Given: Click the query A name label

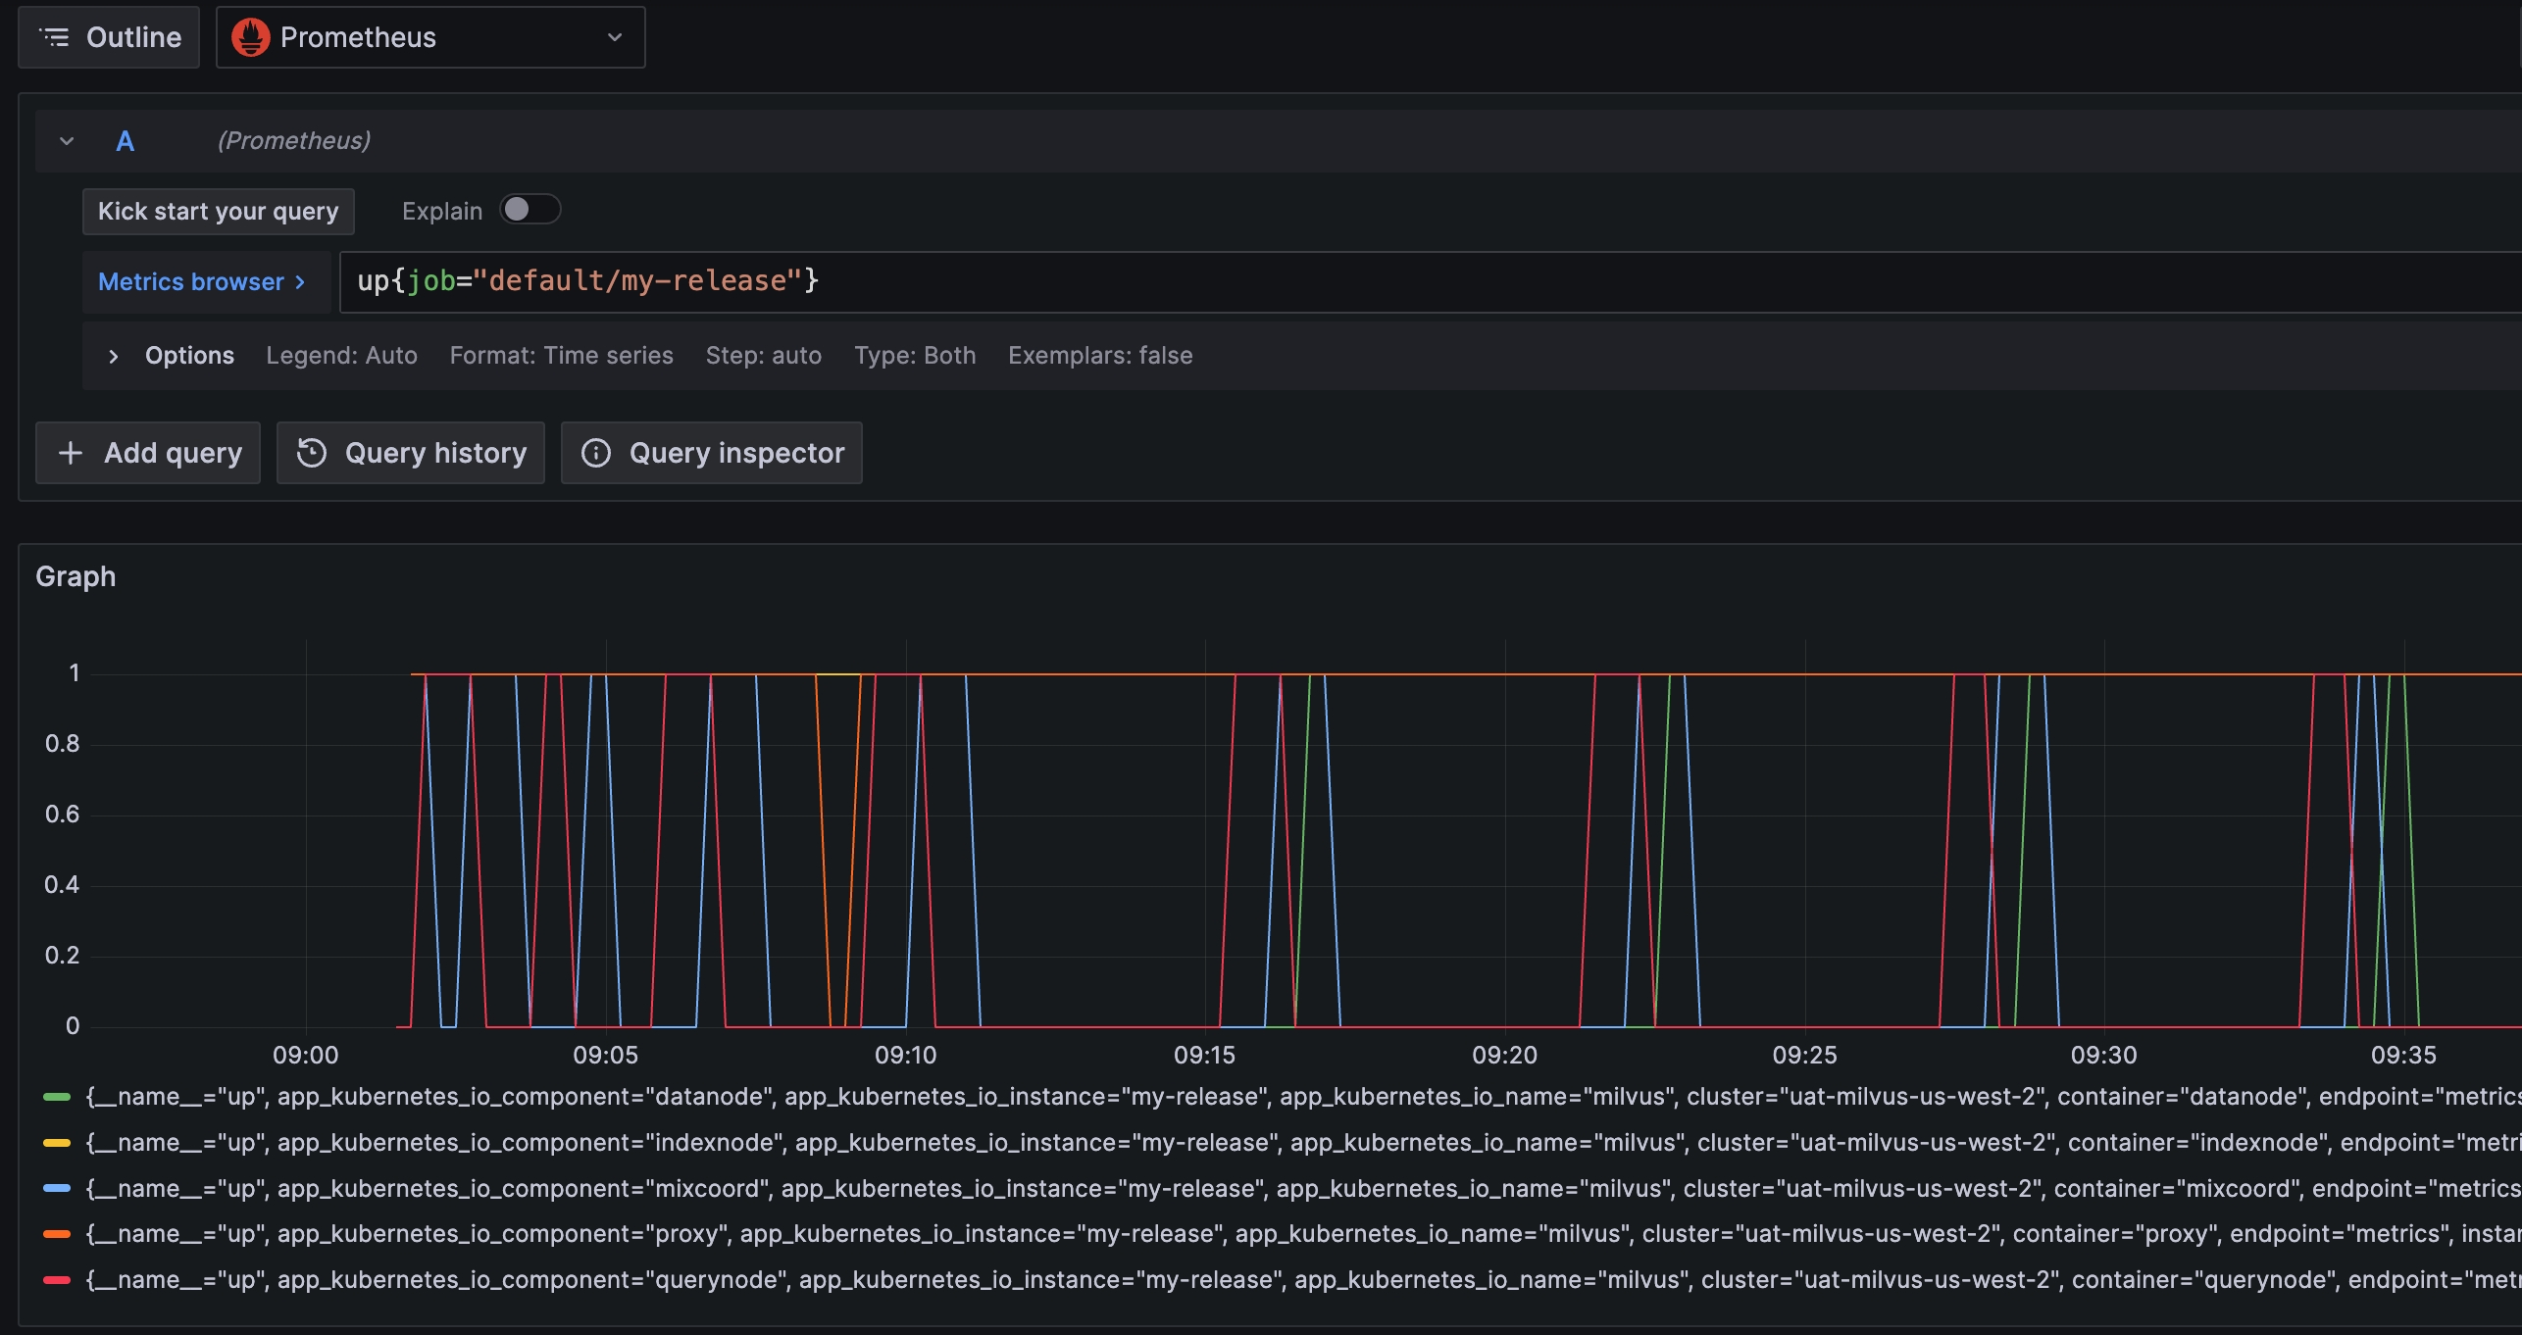Looking at the screenshot, I should [x=125, y=141].
